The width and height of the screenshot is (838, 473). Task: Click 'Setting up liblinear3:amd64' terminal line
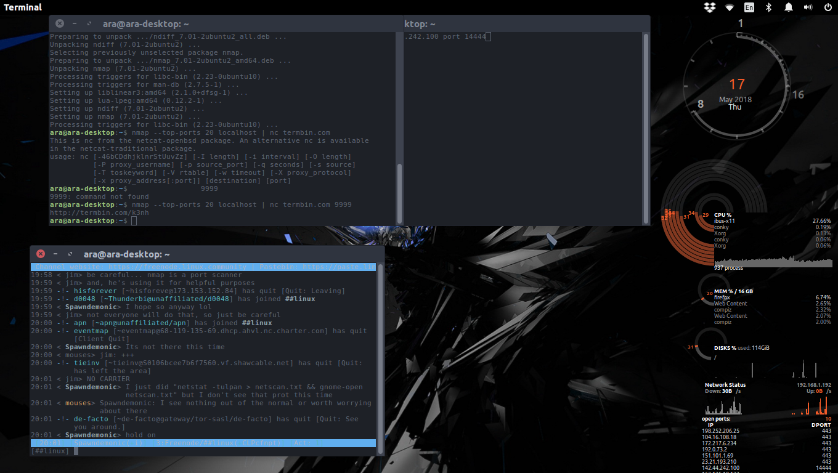click(148, 92)
